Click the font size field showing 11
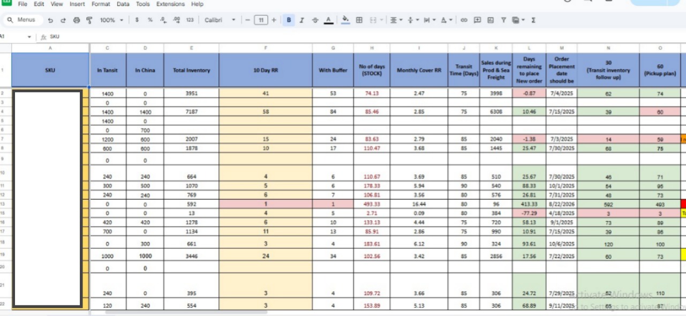Viewport: 686px width, 316px height. [260, 20]
